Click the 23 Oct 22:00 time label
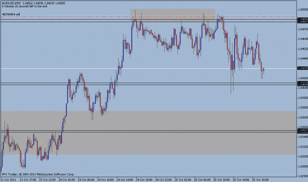308x182 pixels. coord(47,180)
